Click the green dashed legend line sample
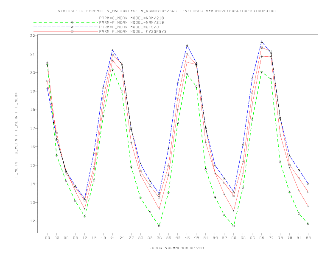The image size is (336, 259). tap(66, 22)
